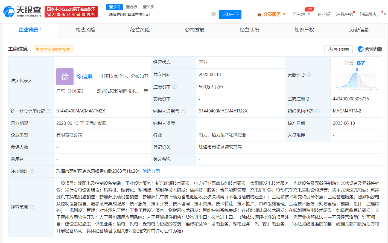Click the help icon next to 纳税人识别号
388x243 pixels.
(183, 111)
